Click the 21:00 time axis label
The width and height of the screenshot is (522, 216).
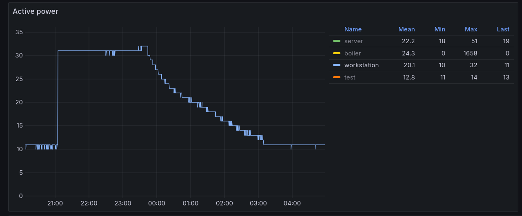pyautogui.click(x=55, y=203)
